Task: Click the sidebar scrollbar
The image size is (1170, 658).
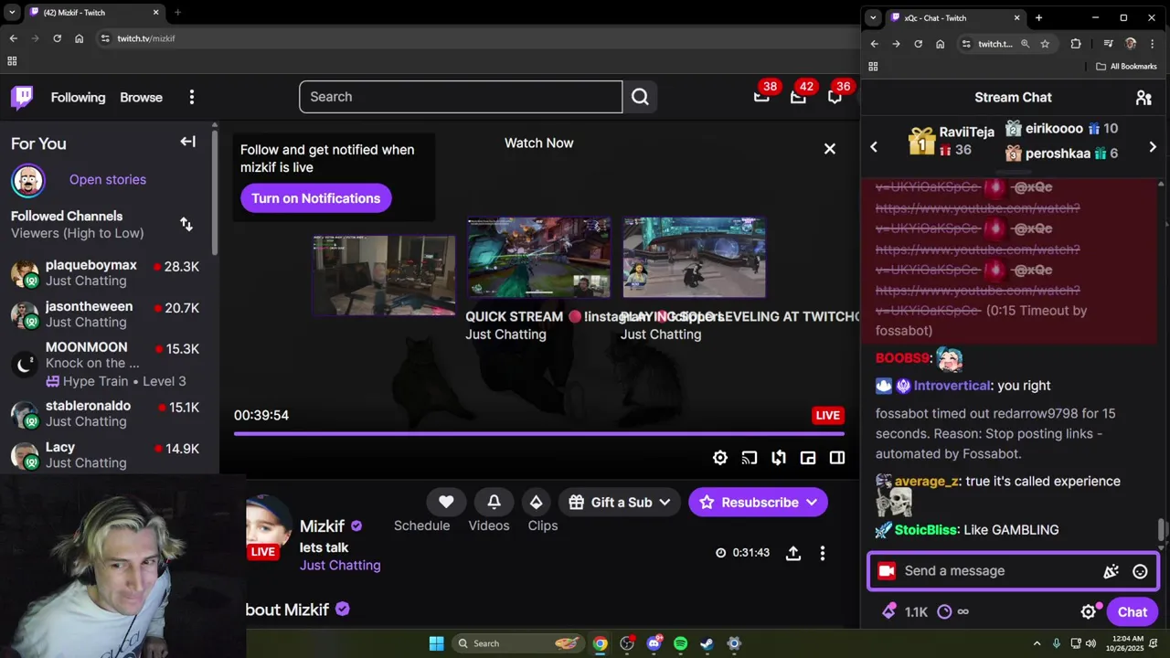Action: click(214, 192)
